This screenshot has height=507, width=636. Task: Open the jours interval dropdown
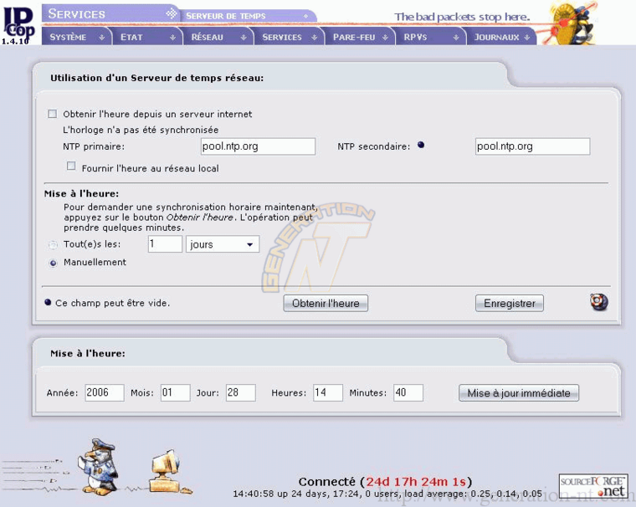pyautogui.click(x=223, y=244)
